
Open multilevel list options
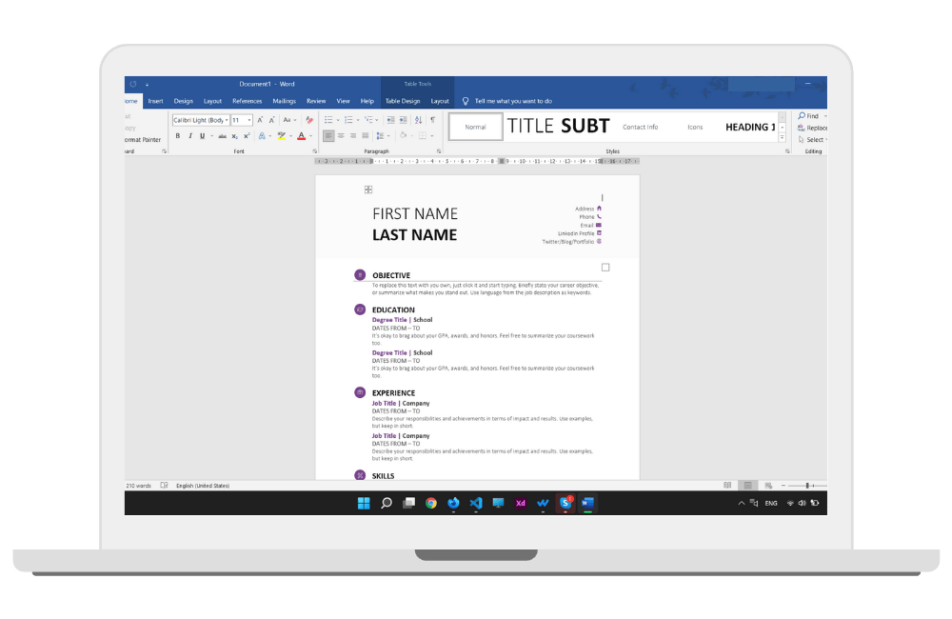[x=368, y=120]
